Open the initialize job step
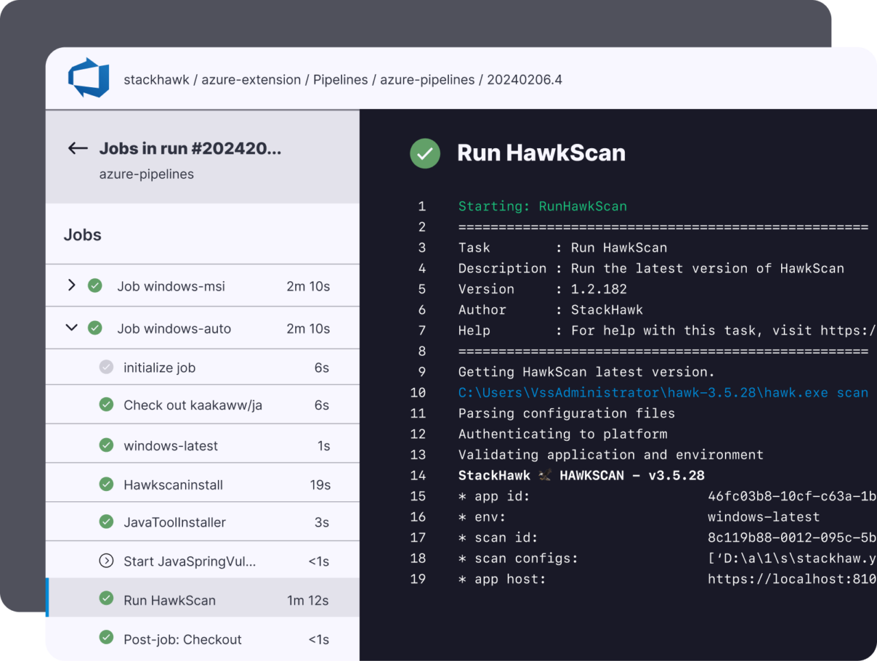The image size is (877, 661). tap(203, 368)
